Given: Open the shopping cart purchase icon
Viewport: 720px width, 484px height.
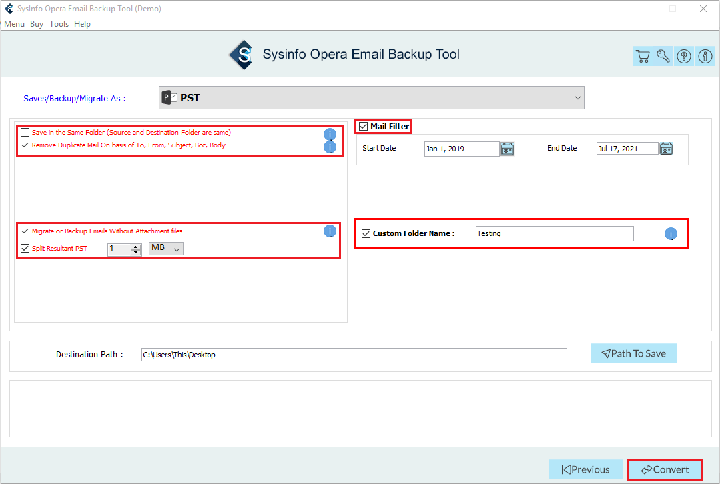Looking at the screenshot, I should click(643, 56).
